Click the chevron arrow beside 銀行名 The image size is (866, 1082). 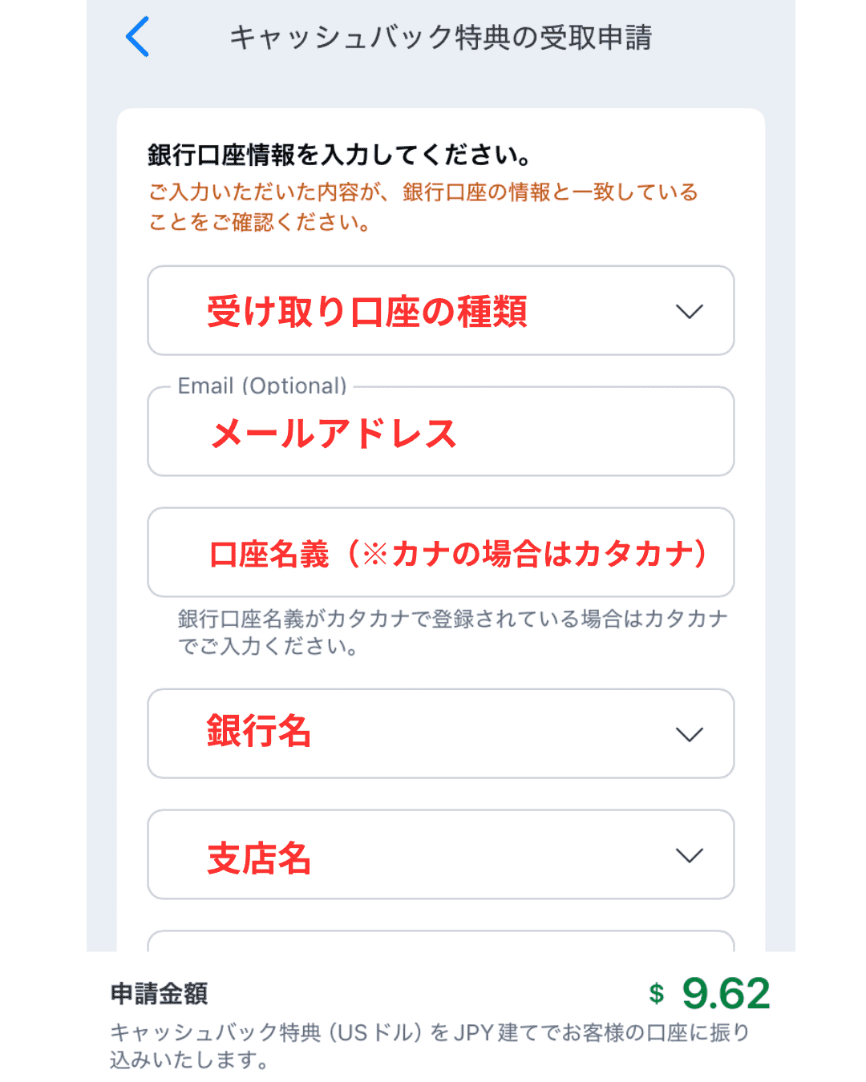pos(689,734)
